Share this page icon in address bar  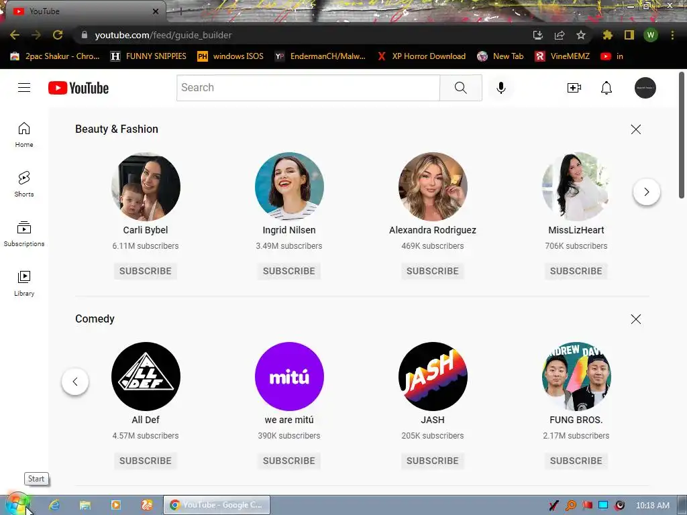click(x=560, y=35)
